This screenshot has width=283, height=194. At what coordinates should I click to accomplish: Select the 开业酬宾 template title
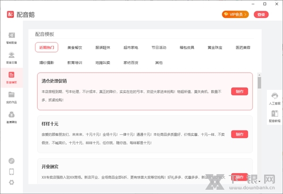tap(50, 167)
